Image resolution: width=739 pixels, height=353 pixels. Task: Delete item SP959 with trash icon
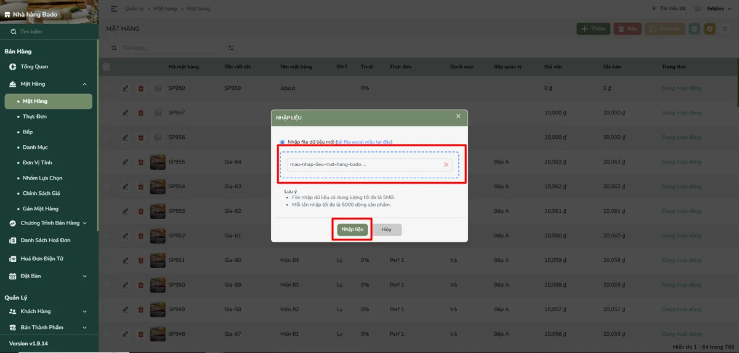pyautogui.click(x=140, y=89)
